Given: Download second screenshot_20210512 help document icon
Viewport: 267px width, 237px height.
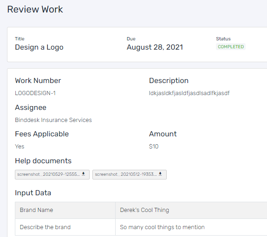Looking at the screenshot, I should point(160,174).
